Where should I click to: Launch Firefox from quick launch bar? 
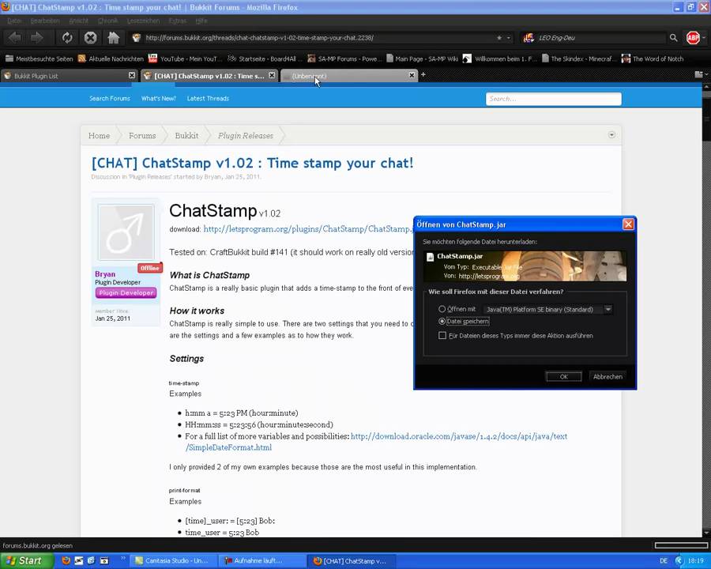66,561
